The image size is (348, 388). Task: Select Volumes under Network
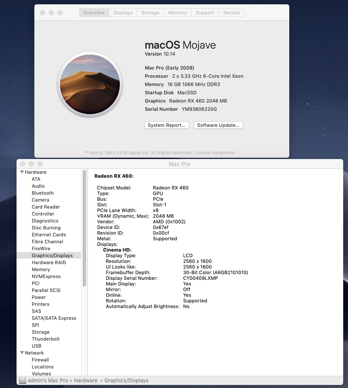coord(41,373)
